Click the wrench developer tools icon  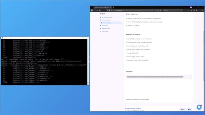(x=189, y=10)
